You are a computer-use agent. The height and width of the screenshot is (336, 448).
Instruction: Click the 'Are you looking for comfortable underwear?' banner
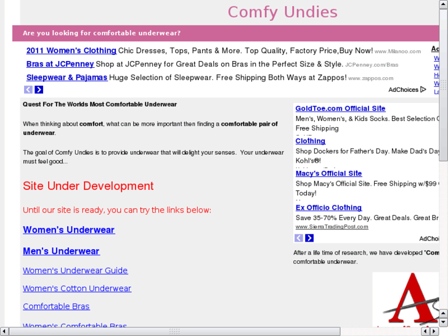[226, 33]
